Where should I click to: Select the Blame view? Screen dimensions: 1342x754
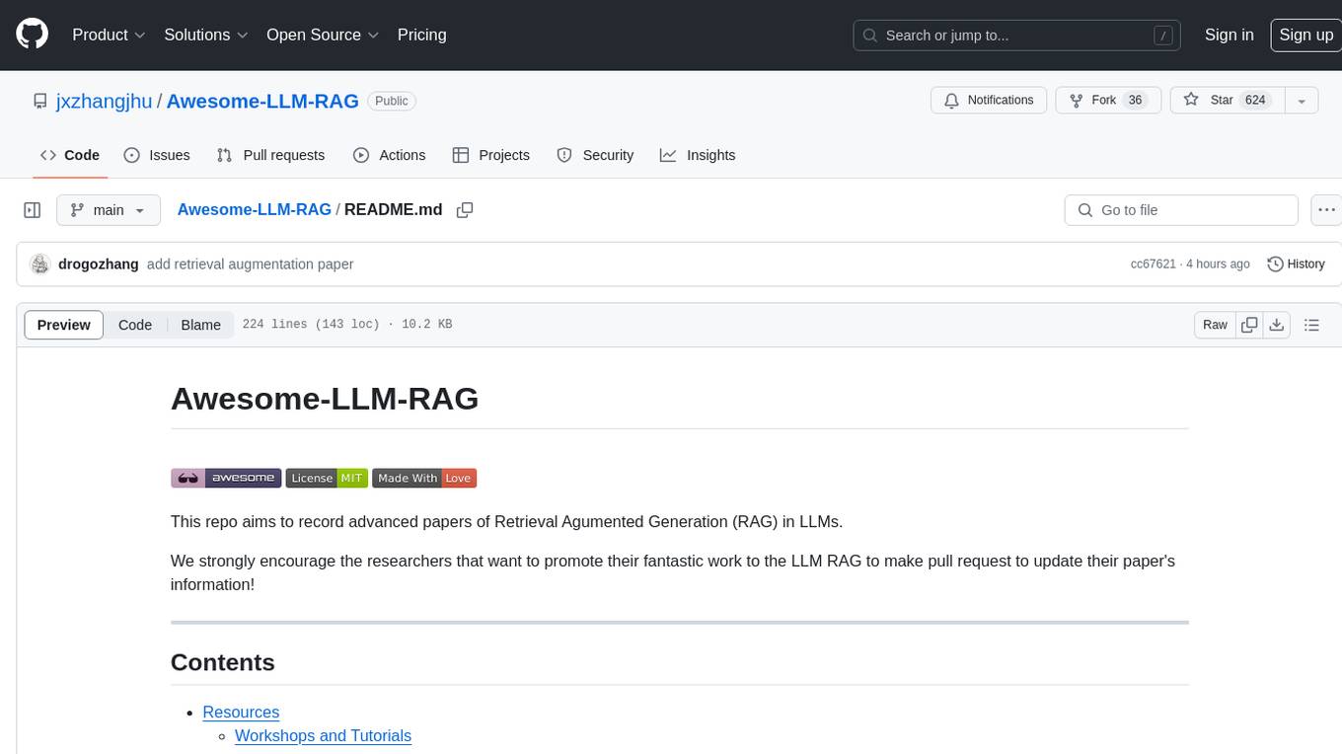200,325
